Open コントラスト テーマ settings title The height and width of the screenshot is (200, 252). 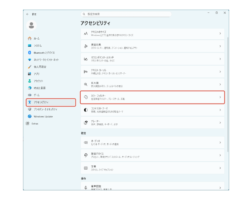pos(99,108)
